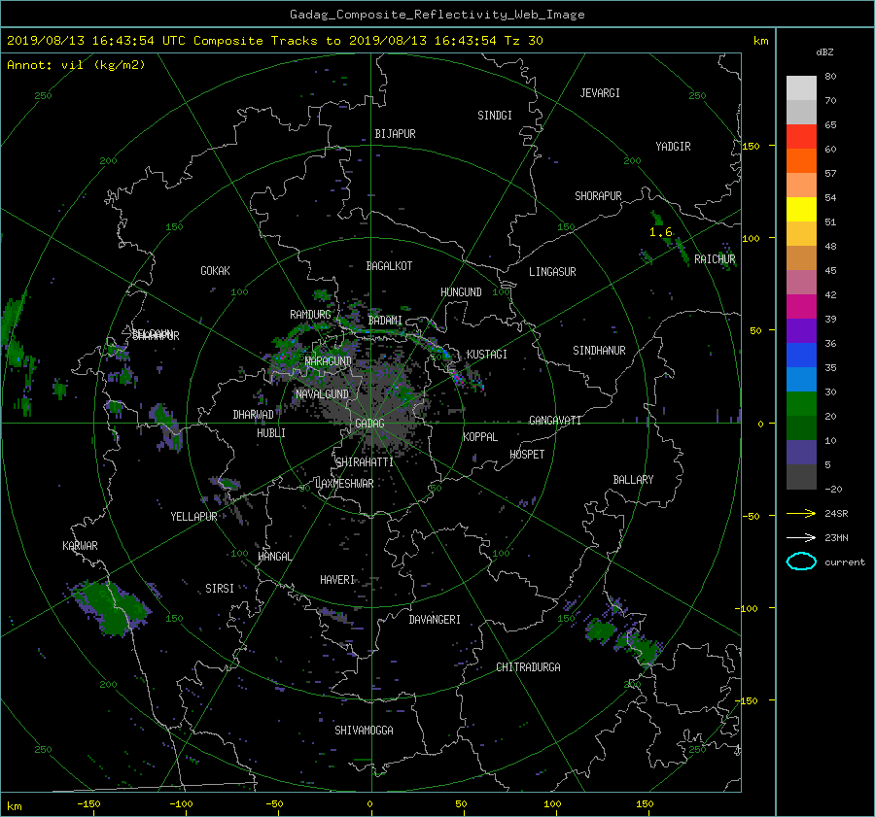Image resolution: width=875 pixels, height=817 pixels.
Task: Click the KOPPAL city label
Action: pos(480,437)
